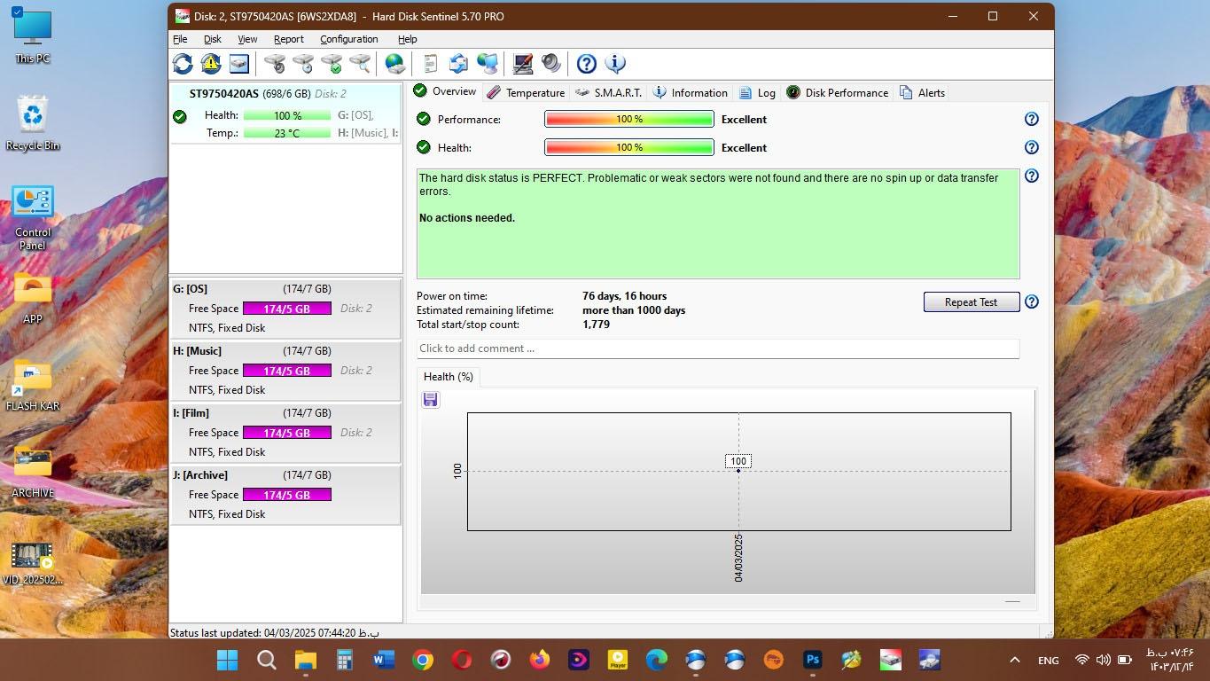
Task: Click the purple save icon above health graph
Action: 431,400
